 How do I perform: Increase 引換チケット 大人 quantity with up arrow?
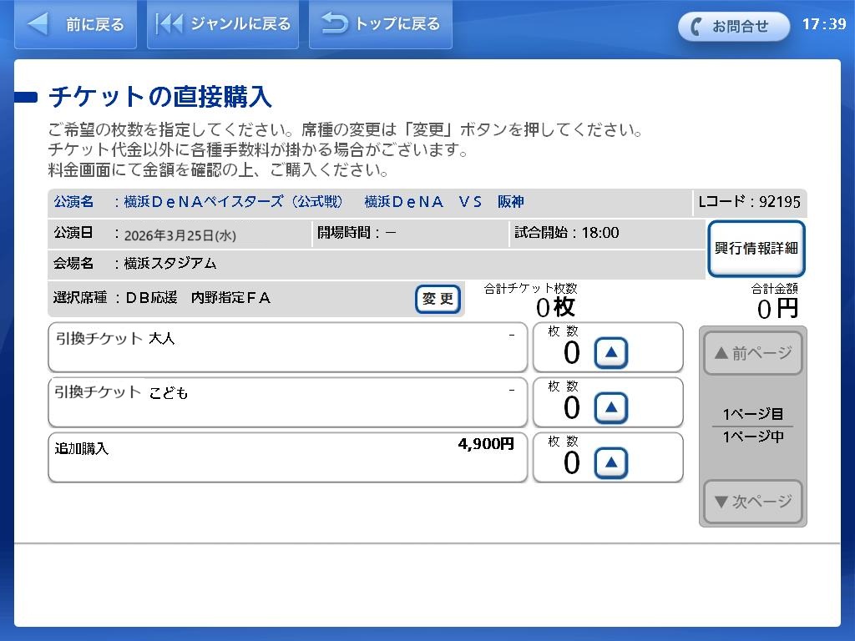(x=610, y=353)
